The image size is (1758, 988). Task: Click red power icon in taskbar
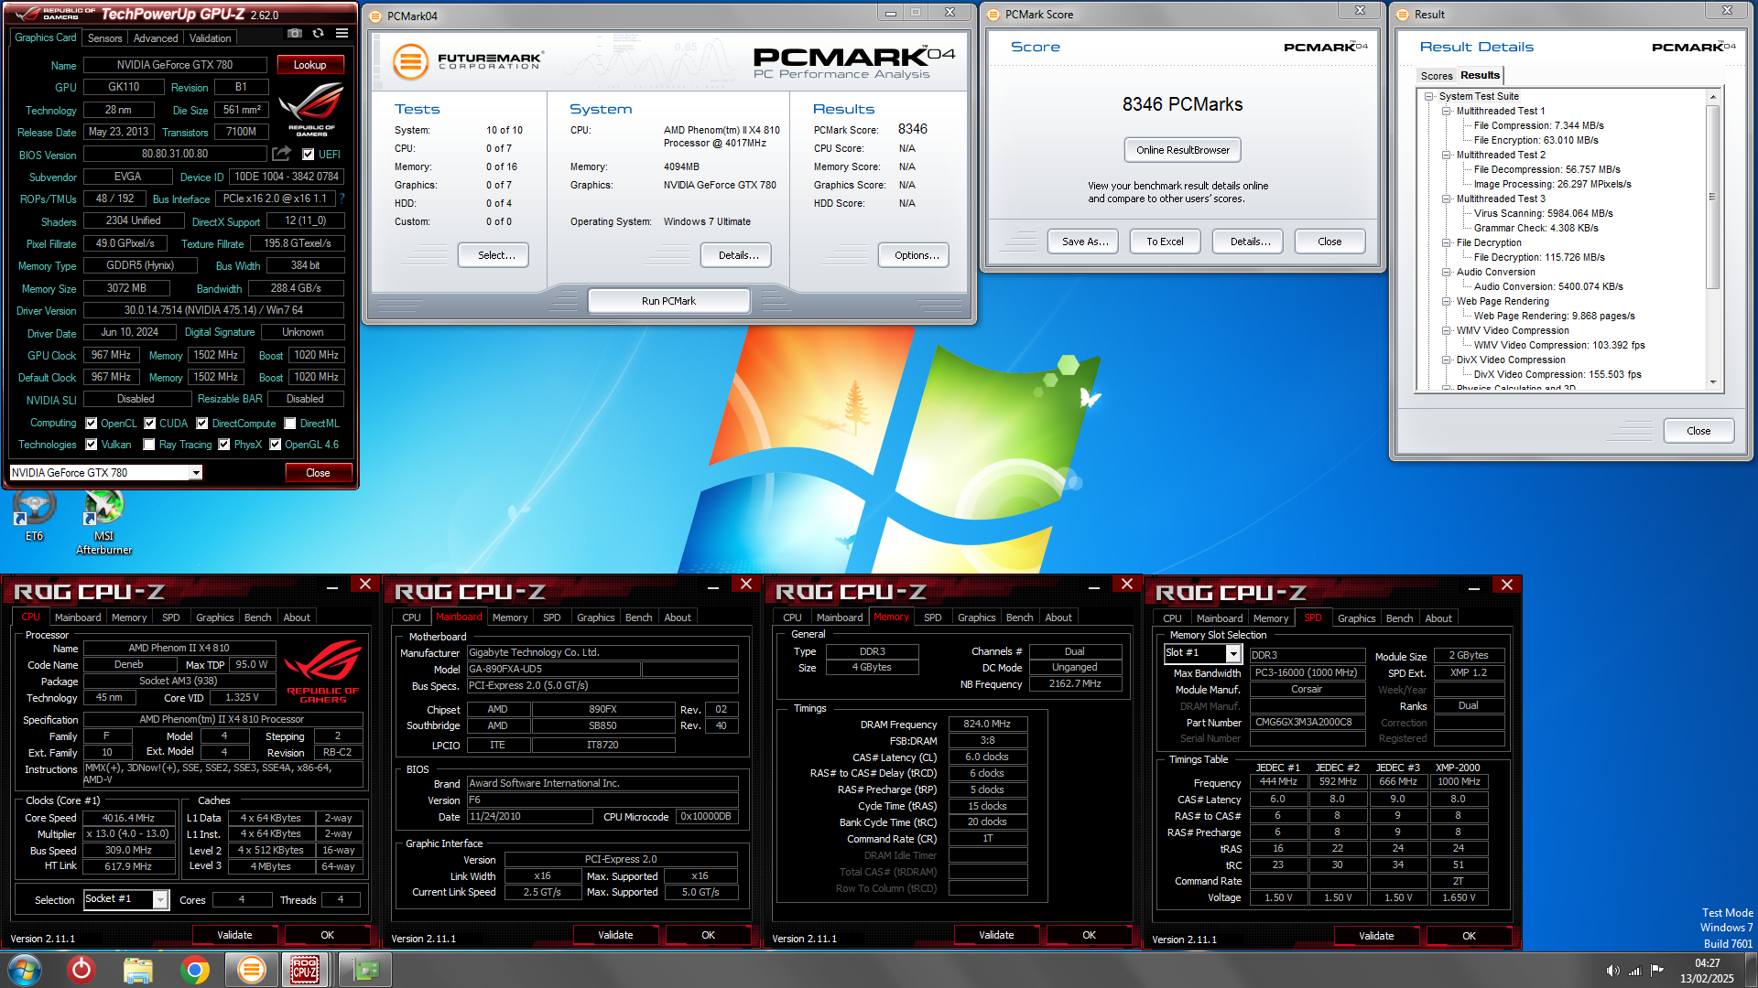(x=81, y=970)
